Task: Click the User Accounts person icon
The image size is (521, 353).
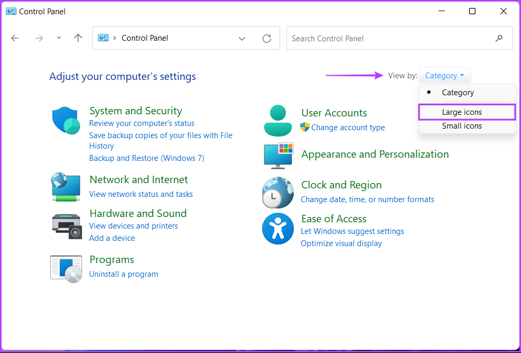Action: pos(277,121)
